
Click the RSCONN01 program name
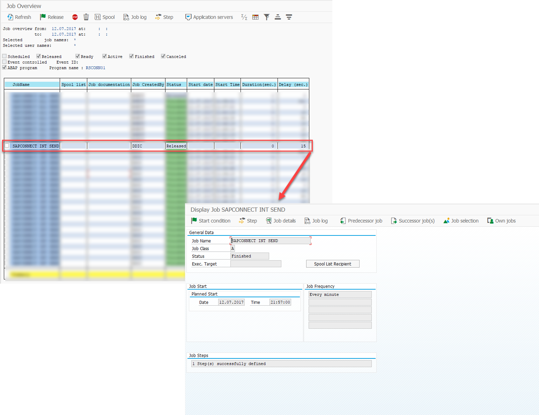[x=95, y=68]
